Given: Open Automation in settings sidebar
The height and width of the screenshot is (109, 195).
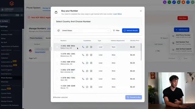Looking at the screenshot, I should pyautogui.click(x=5, y=54).
